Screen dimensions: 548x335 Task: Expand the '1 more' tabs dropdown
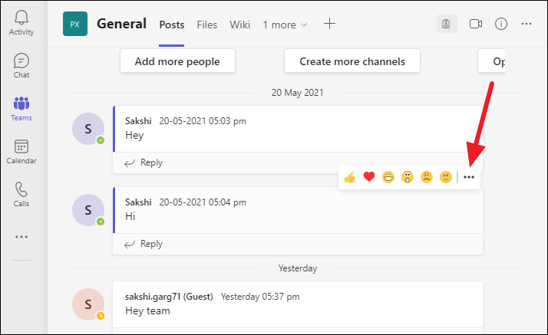285,25
